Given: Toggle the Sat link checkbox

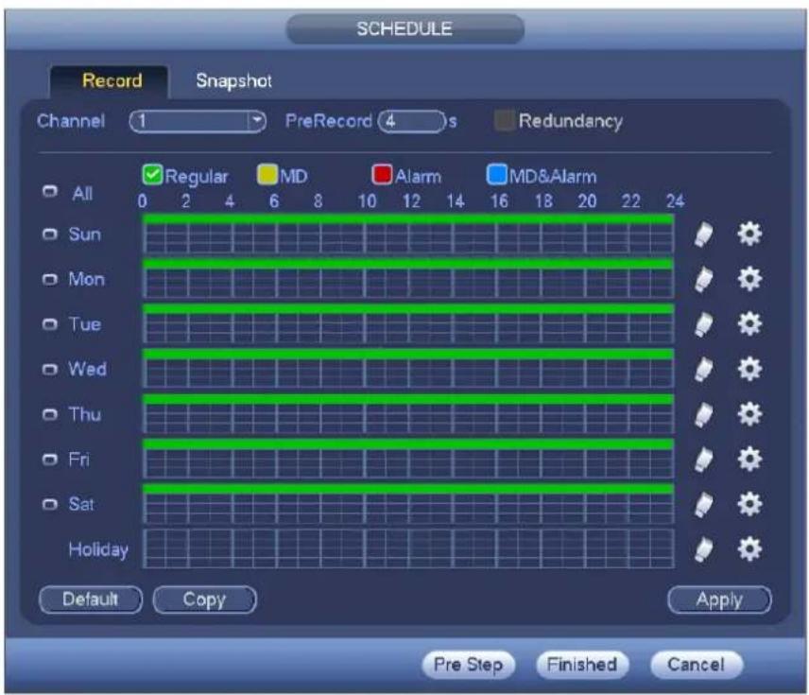Looking at the screenshot, I should coord(50,504).
